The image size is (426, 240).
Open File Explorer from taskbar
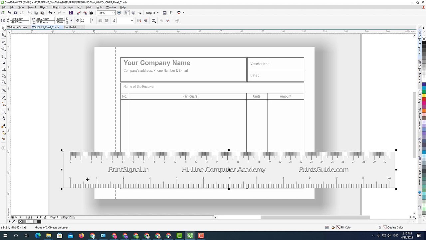pyautogui.click(x=49, y=236)
